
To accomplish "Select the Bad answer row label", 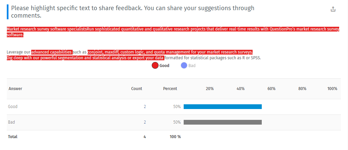I will click(12, 122).
